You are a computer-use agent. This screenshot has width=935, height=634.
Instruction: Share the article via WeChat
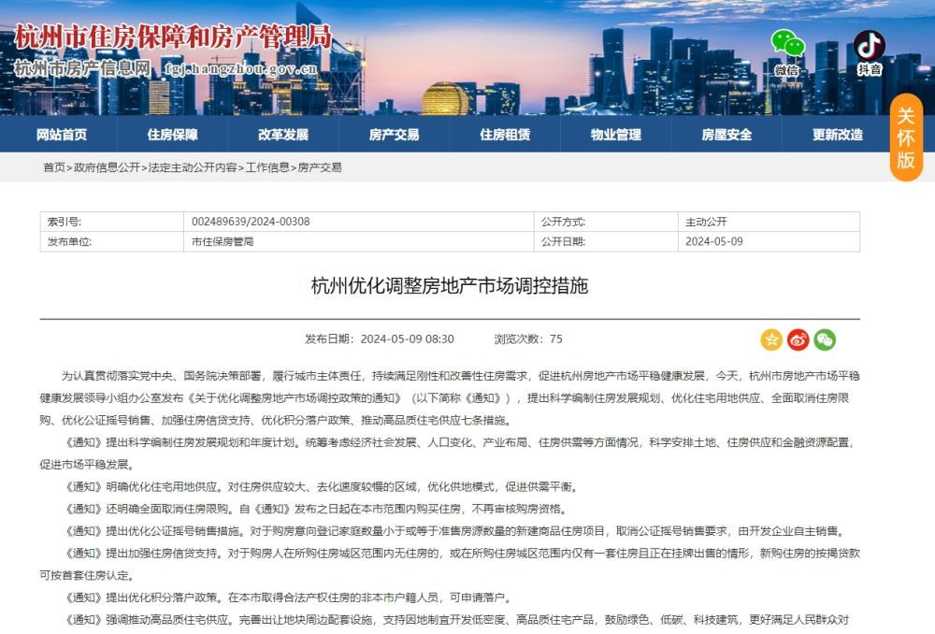(825, 339)
